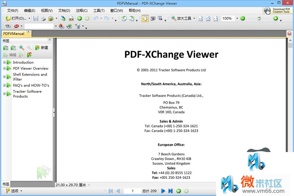Click the page number field showing 1
This screenshot has height=196, width=294.
point(132,191)
